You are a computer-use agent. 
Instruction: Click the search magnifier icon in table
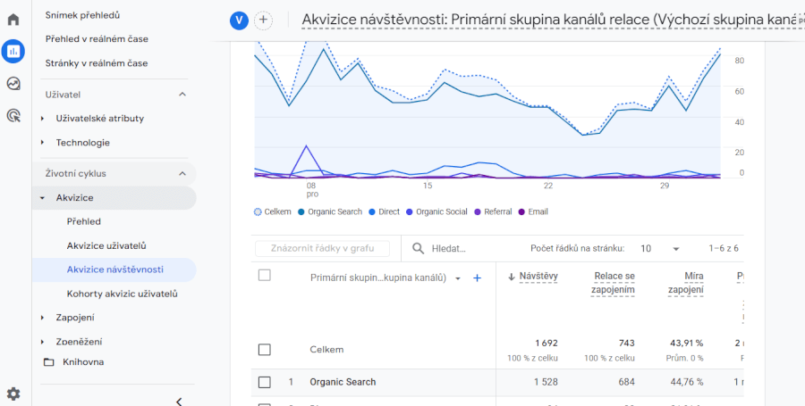click(x=419, y=249)
